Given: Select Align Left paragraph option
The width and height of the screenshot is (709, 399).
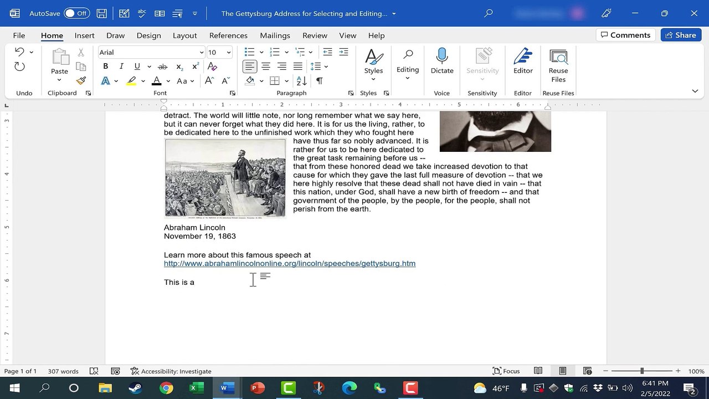Looking at the screenshot, I should pyautogui.click(x=250, y=66).
